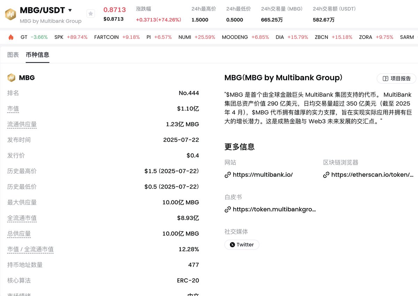This screenshot has height=296, width=418.
Task: Click the circulating supply value 1.23亿 MBG
Action: 183,124
